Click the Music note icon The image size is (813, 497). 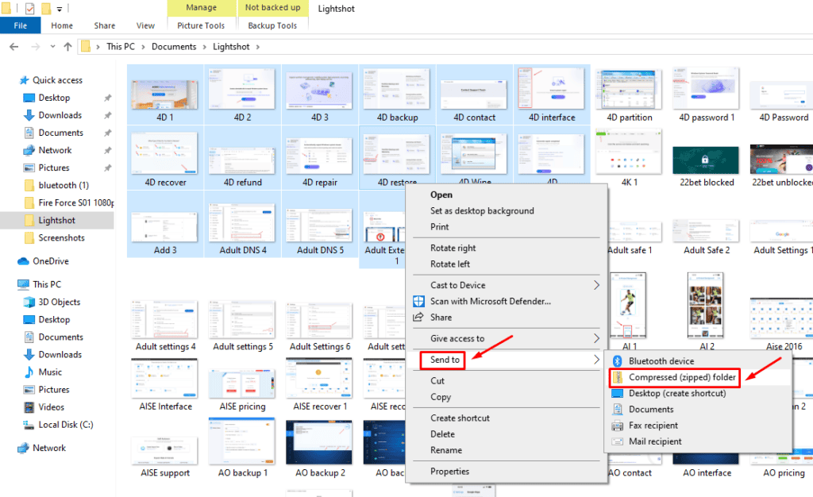pyautogui.click(x=29, y=372)
